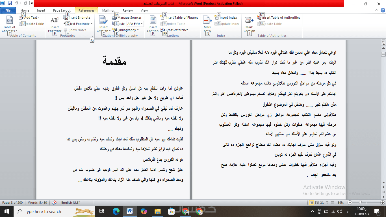
Task: Open the Footnotes dialog launcher
Action: tap(92, 36)
